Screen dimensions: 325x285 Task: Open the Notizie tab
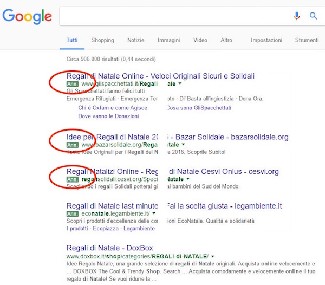pyautogui.click(x=136, y=40)
